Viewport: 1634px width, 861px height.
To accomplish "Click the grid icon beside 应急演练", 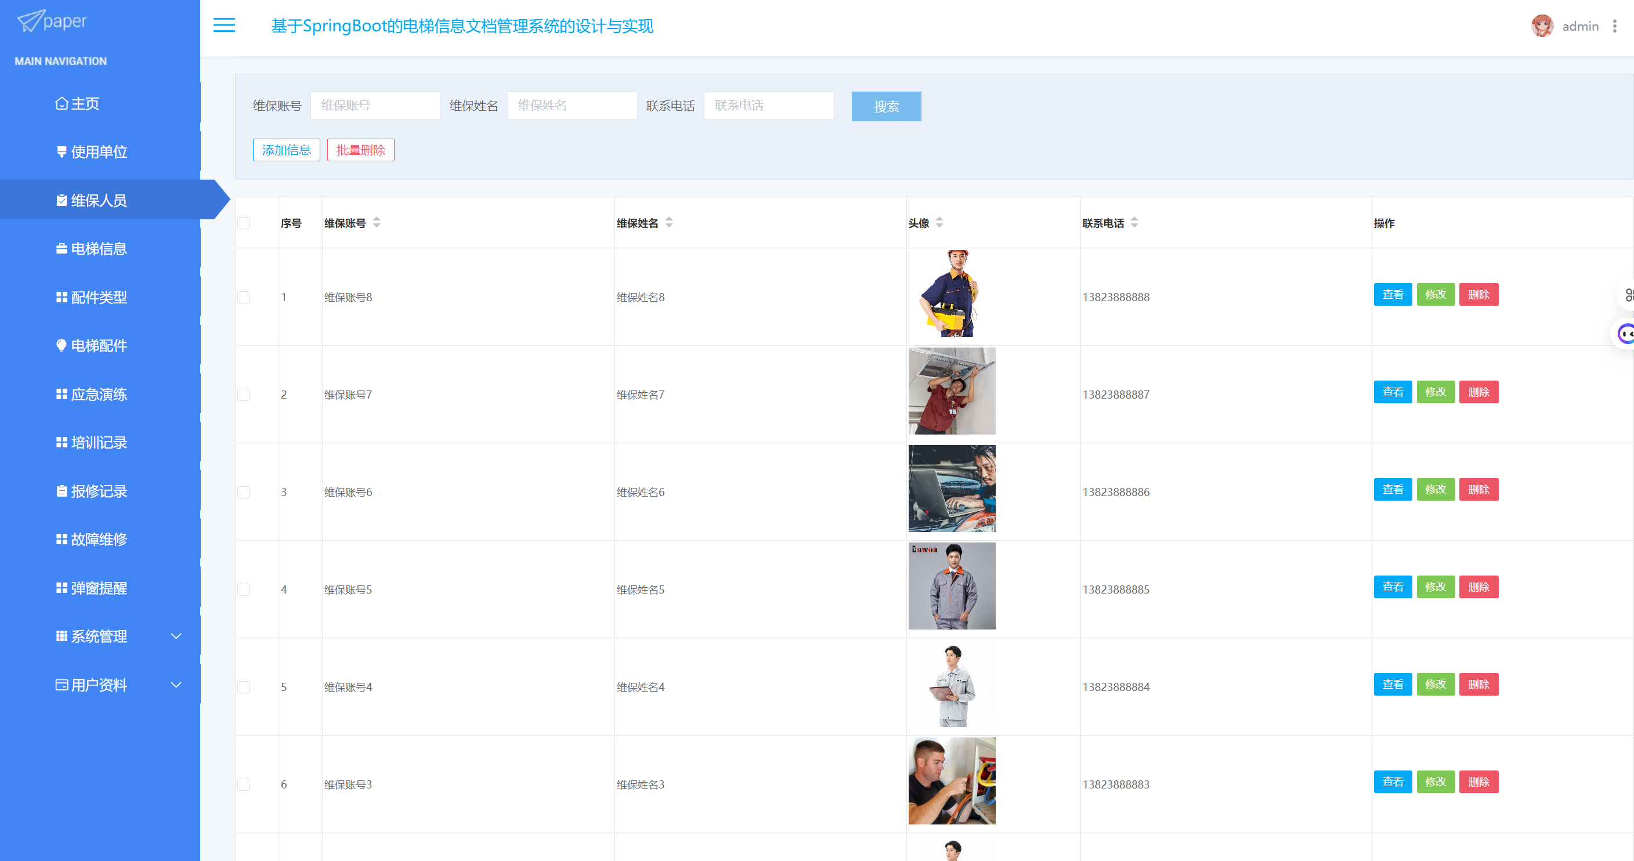I will [62, 395].
